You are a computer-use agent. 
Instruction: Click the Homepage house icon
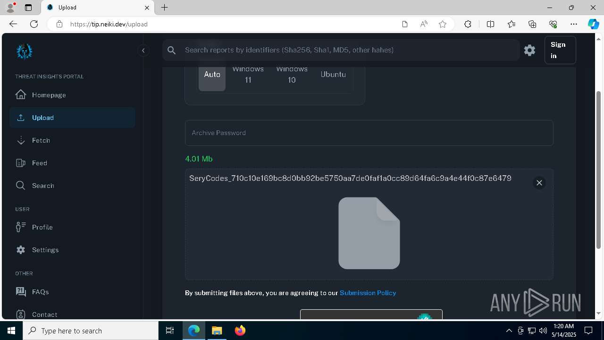pyautogui.click(x=21, y=94)
